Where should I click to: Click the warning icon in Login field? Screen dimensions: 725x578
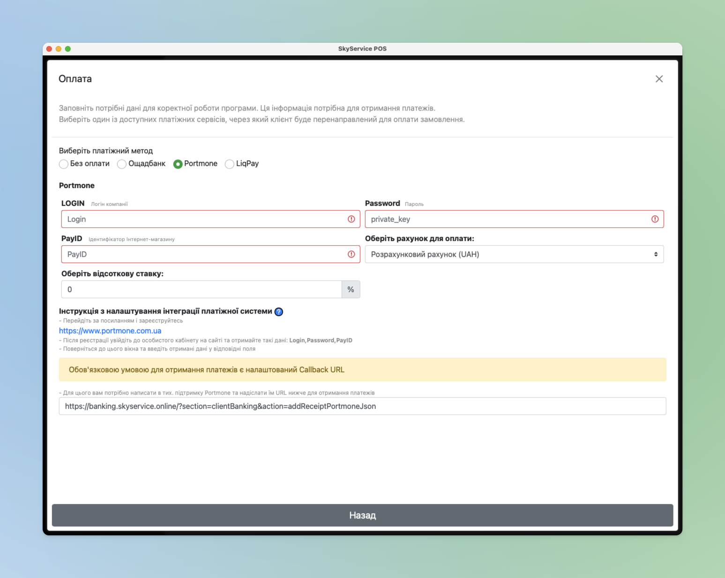coord(351,219)
